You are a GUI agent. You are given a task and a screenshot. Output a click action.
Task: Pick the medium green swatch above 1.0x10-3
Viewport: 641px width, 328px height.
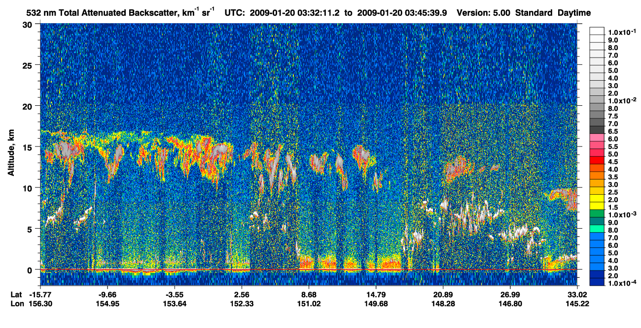[x=597, y=213]
